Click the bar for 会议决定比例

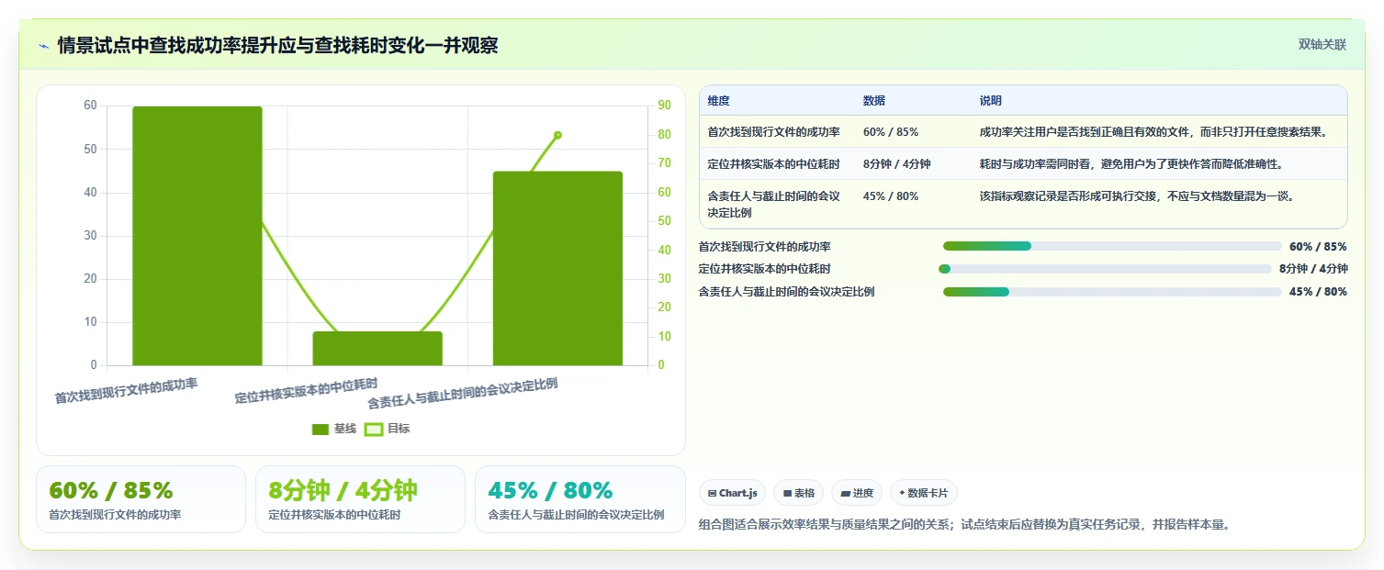tap(557, 268)
